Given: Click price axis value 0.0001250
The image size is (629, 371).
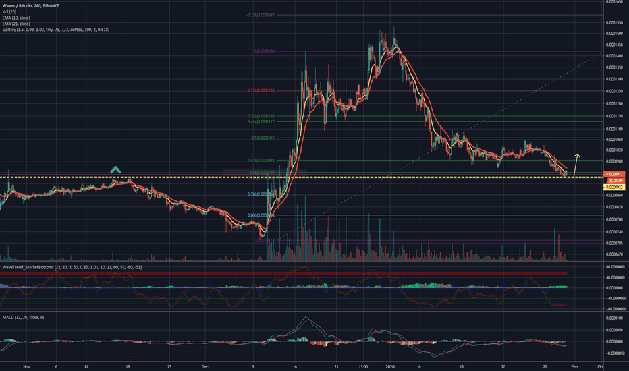Looking at the screenshot, I should (614, 92).
